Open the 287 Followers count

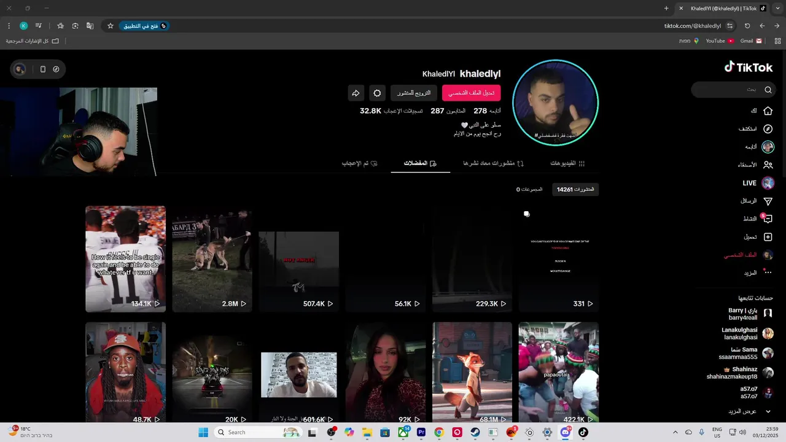pos(448,111)
